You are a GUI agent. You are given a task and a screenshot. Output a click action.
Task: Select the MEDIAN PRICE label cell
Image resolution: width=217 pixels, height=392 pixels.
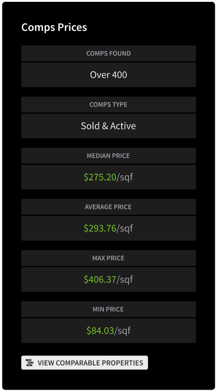pyautogui.click(x=108, y=156)
